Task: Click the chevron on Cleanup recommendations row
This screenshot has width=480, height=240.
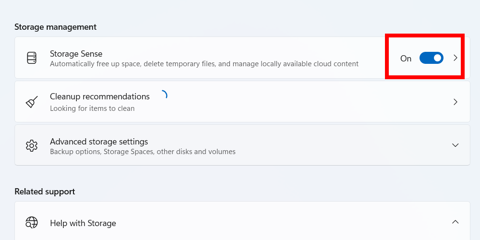Action: tap(456, 102)
